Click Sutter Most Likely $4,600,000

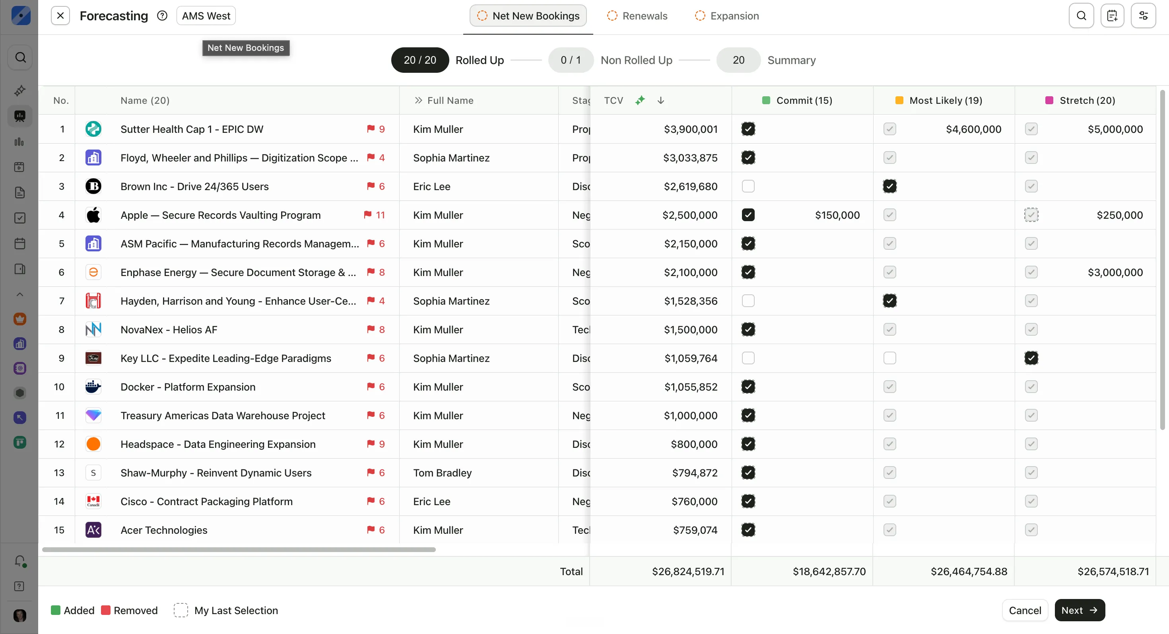[973, 129]
